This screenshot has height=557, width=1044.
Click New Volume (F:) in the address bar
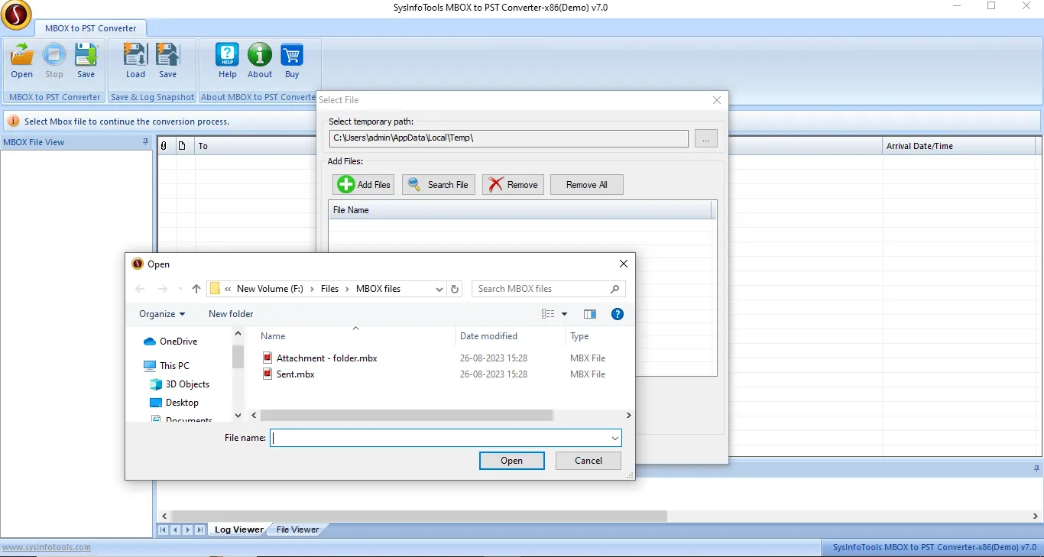point(270,289)
